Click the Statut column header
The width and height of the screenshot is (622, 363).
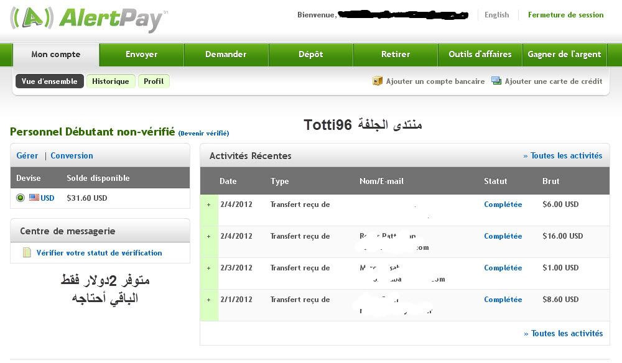click(496, 181)
